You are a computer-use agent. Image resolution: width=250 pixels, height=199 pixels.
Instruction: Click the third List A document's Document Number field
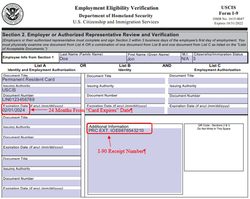click(x=41, y=183)
